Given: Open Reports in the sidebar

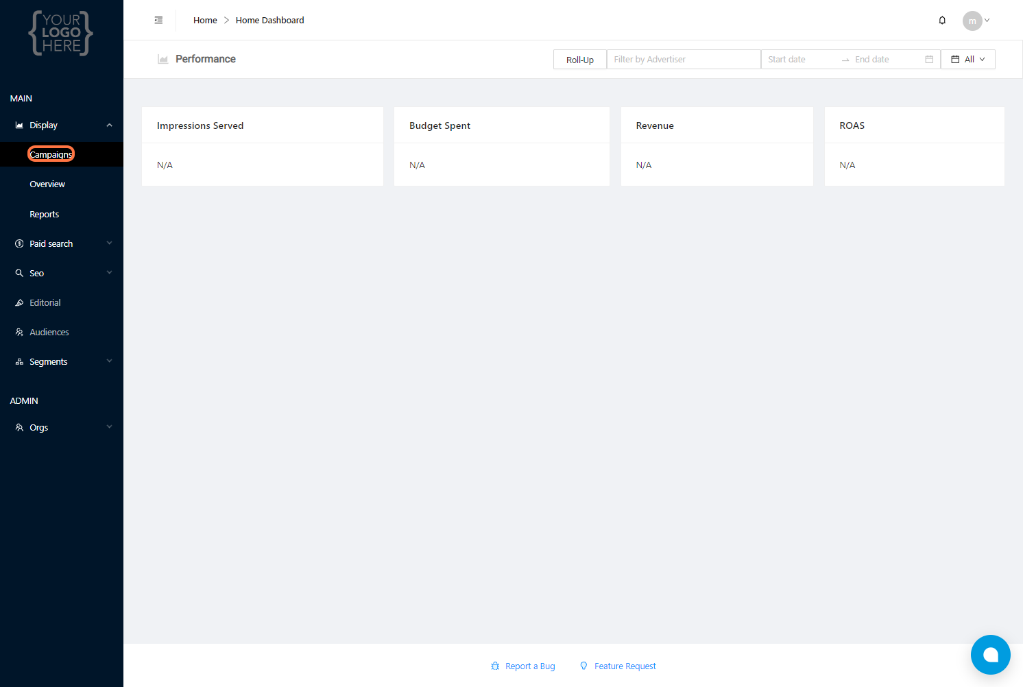Looking at the screenshot, I should coord(45,215).
